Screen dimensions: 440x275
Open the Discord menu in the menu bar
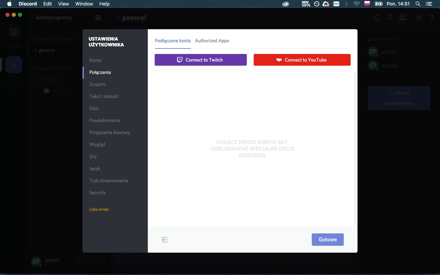point(28,4)
